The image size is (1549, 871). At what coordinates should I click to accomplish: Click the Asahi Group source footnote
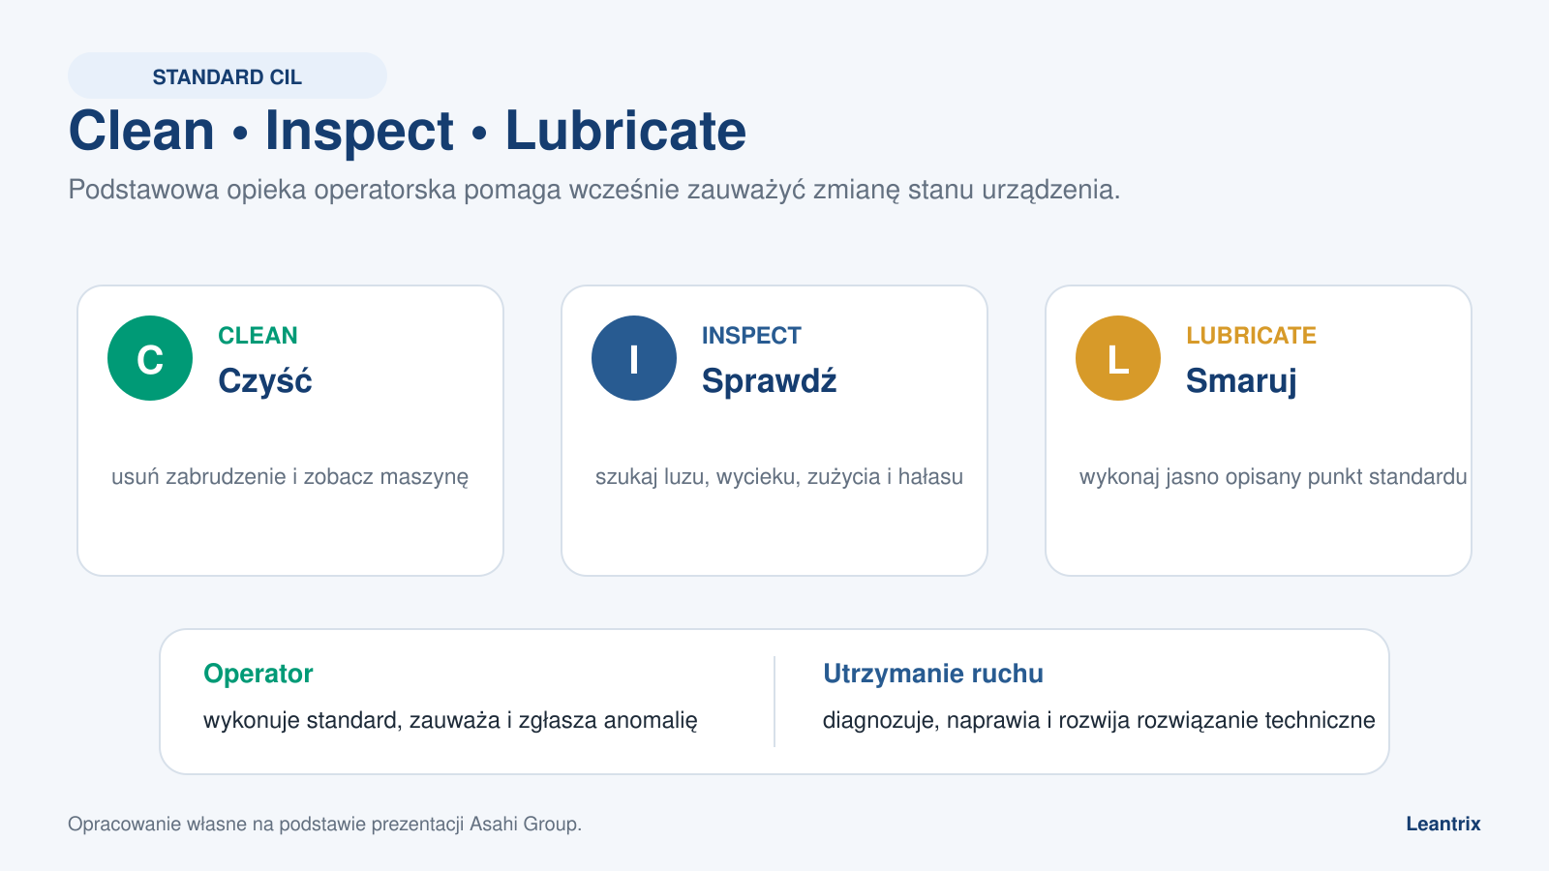324,824
